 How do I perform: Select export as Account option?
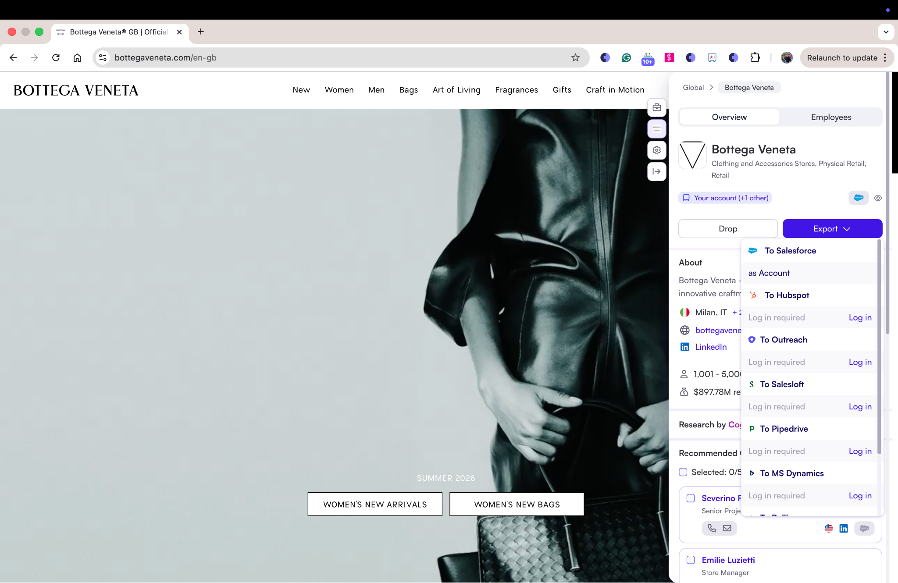pos(769,273)
